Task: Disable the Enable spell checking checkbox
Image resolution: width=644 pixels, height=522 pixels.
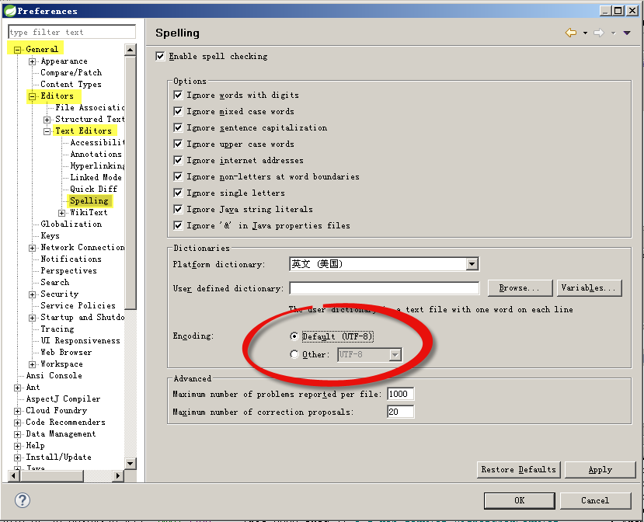Action: coord(161,57)
